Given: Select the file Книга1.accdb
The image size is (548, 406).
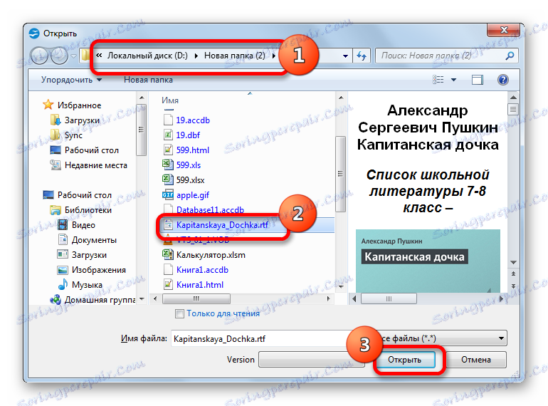Looking at the screenshot, I should pos(202,270).
